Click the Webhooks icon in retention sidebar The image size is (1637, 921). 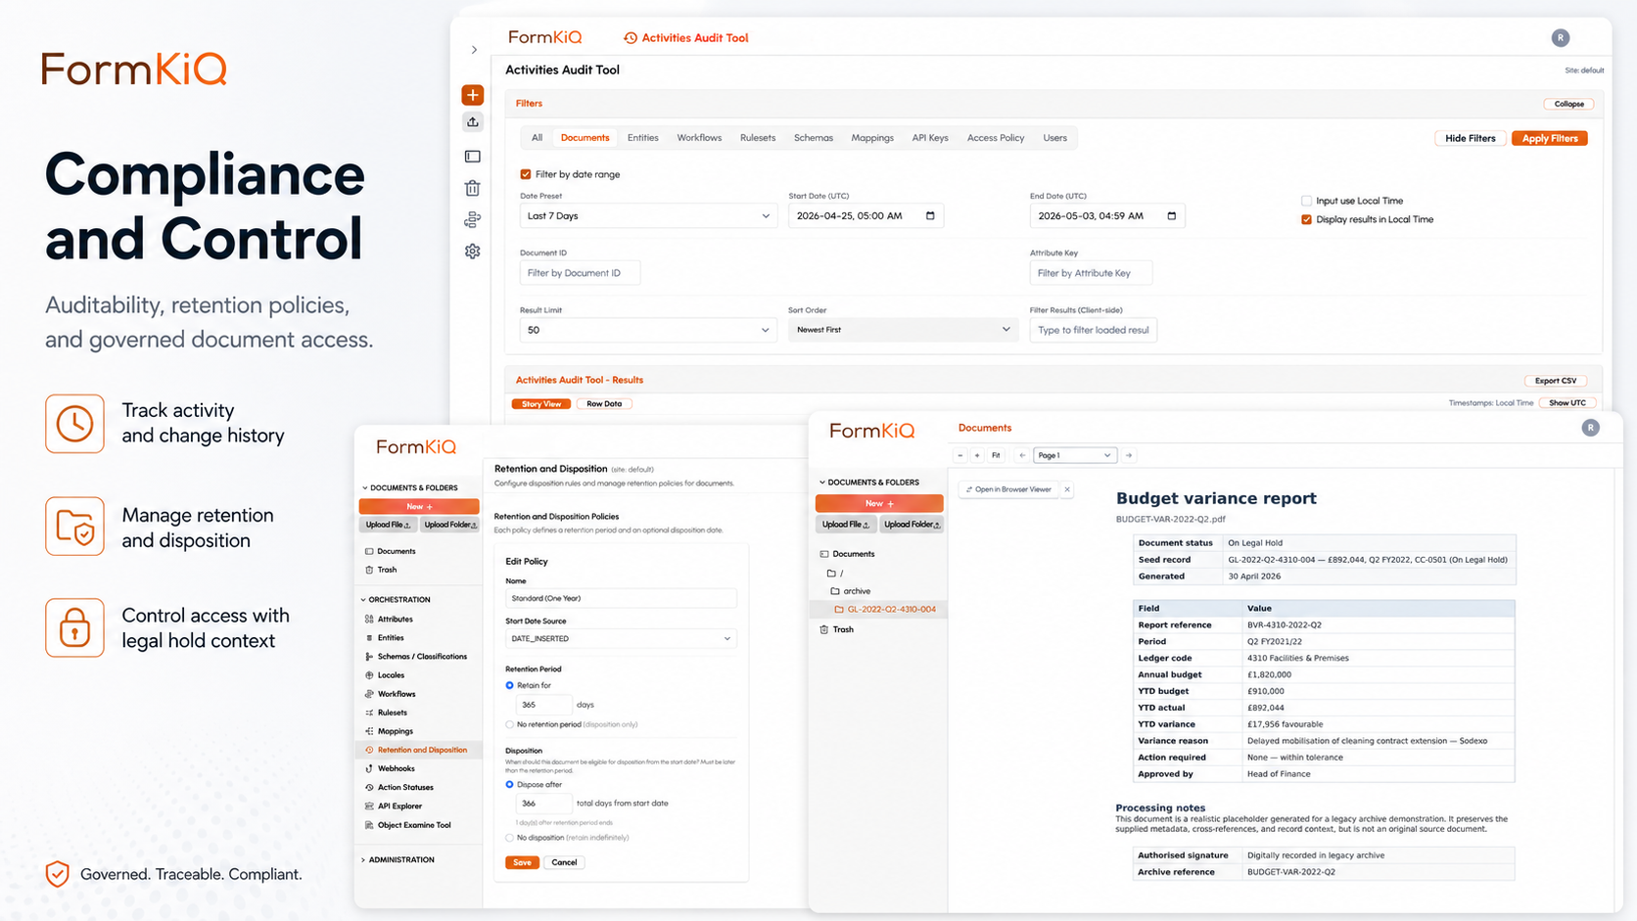(369, 769)
